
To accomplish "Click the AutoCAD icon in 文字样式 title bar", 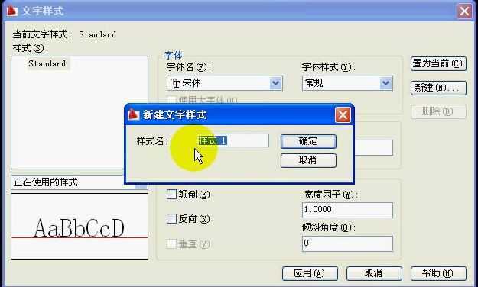I will point(12,11).
